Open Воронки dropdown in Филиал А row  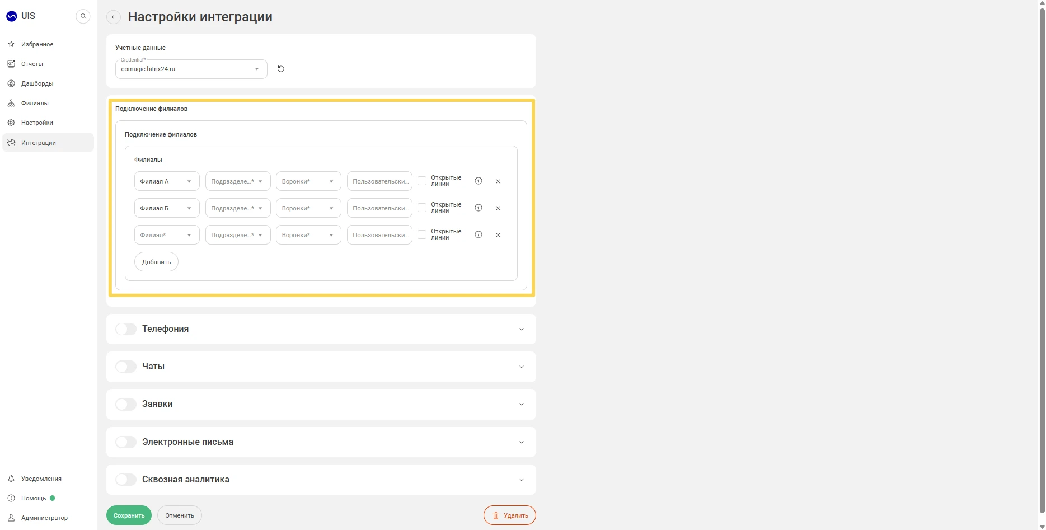[x=308, y=181]
